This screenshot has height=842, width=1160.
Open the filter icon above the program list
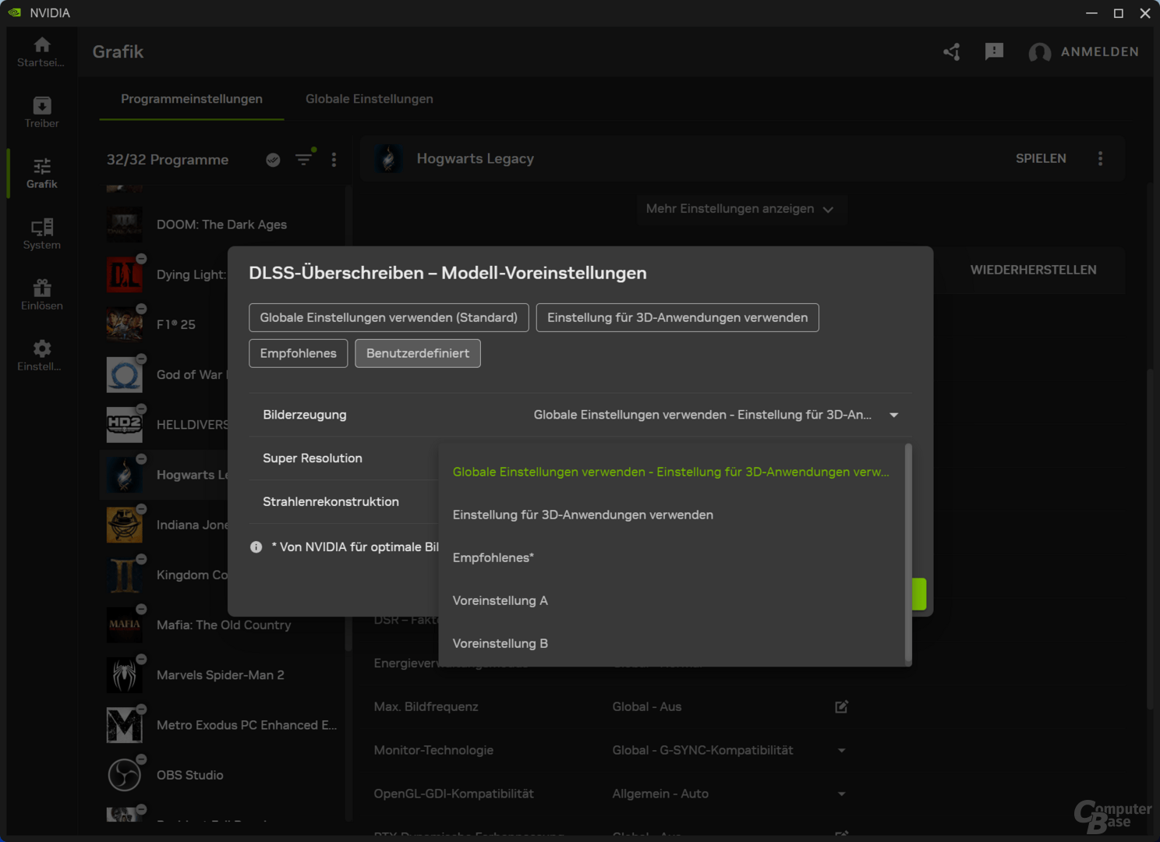coord(304,159)
